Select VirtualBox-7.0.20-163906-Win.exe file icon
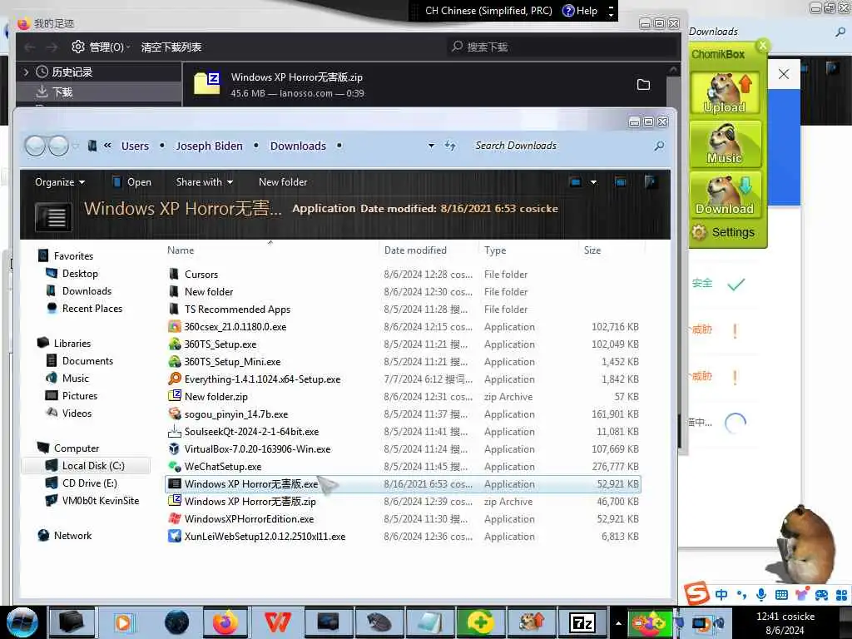The image size is (852, 639). 174,448
